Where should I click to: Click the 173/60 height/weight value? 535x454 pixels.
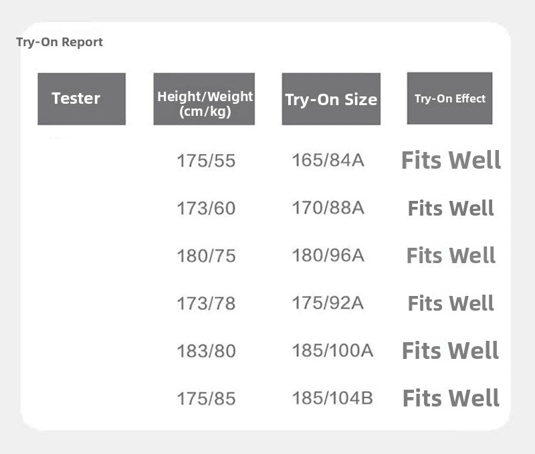pos(206,209)
